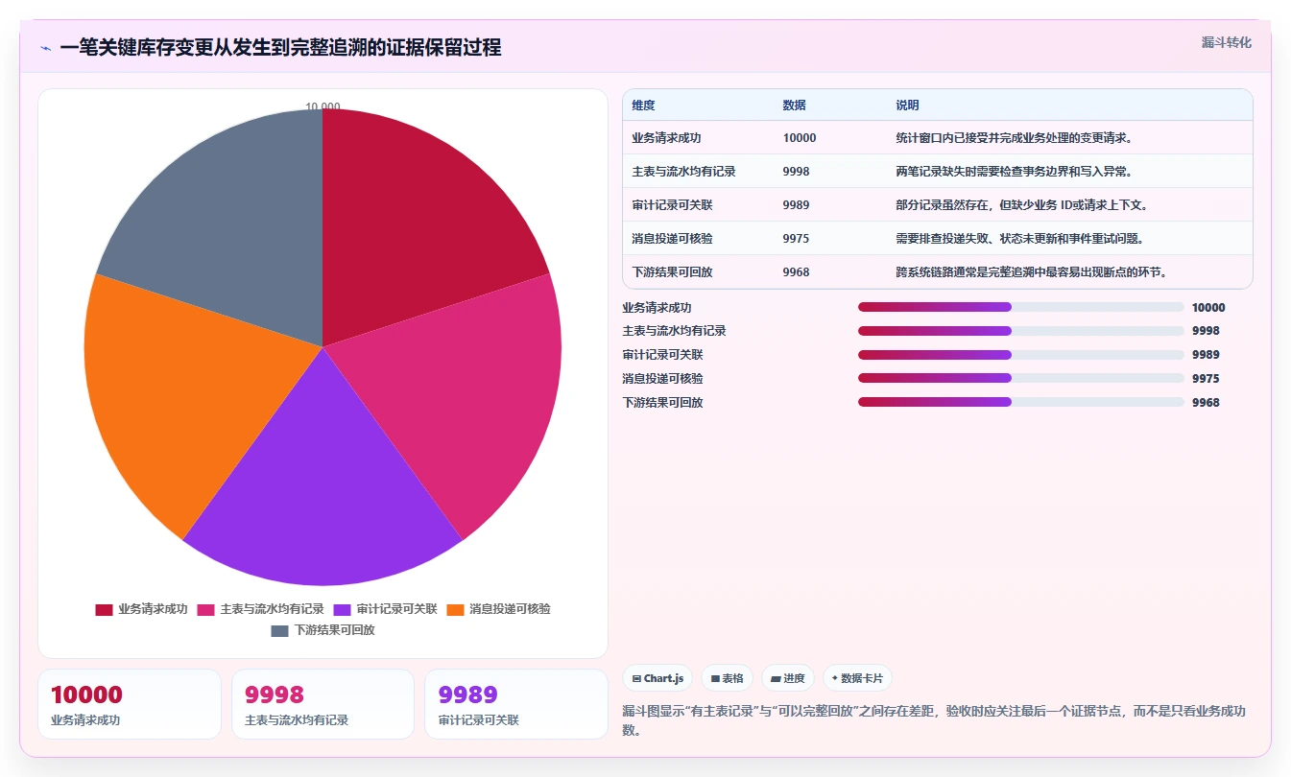Click the progress bar for 主表与流水均有记录
The width and height of the screenshot is (1291, 777).
pos(1020,331)
